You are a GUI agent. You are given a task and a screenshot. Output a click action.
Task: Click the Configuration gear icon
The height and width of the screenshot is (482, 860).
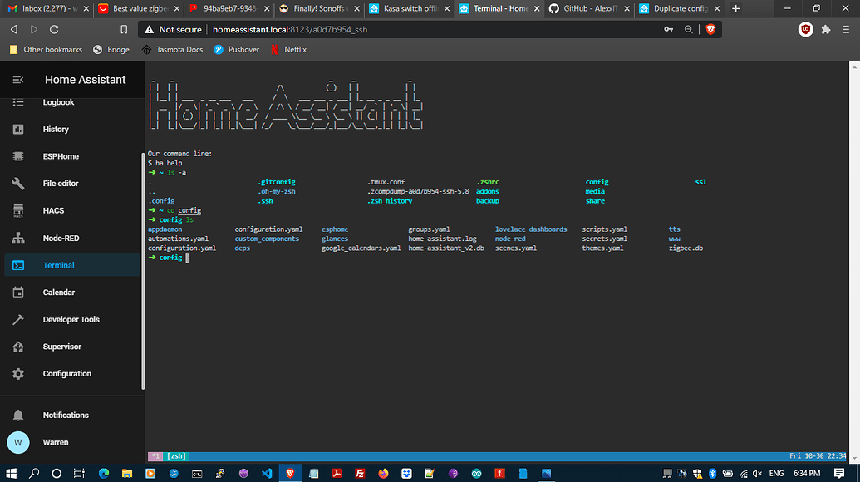click(18, 373)
